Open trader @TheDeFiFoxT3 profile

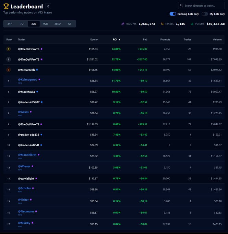pos(29,49)
